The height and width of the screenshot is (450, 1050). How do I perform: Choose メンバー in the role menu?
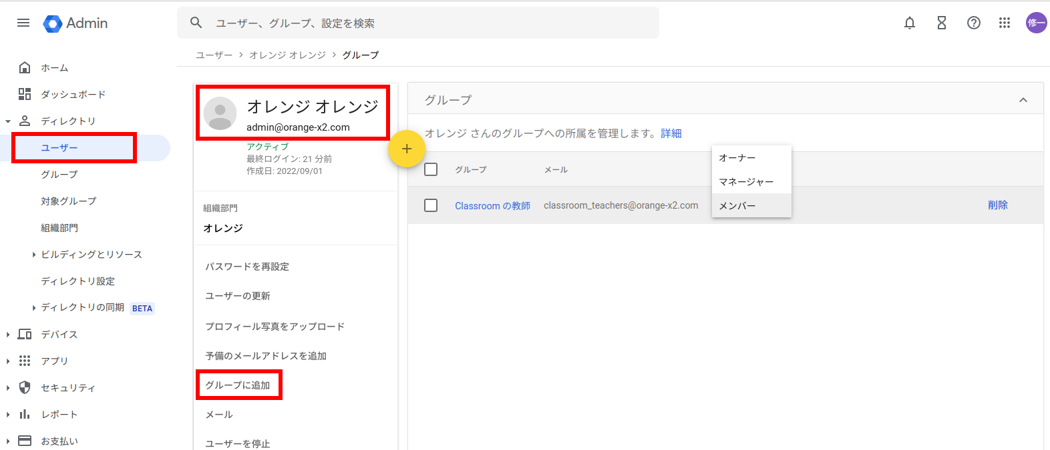click(x=737, y=206)
